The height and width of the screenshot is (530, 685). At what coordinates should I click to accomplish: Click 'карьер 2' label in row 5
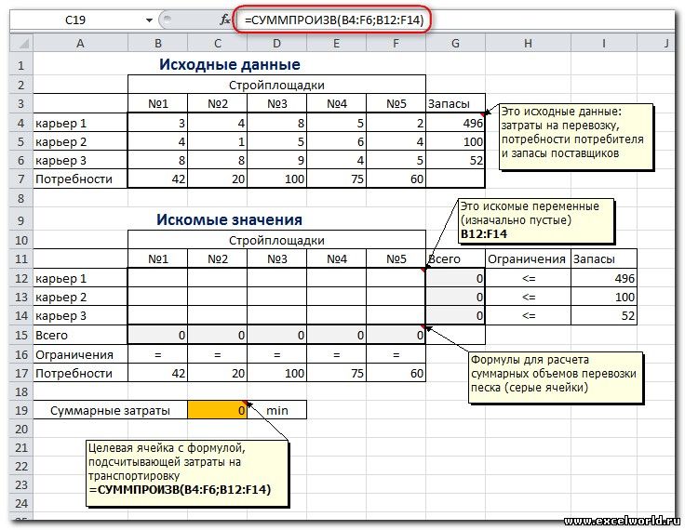click(80, 142)
